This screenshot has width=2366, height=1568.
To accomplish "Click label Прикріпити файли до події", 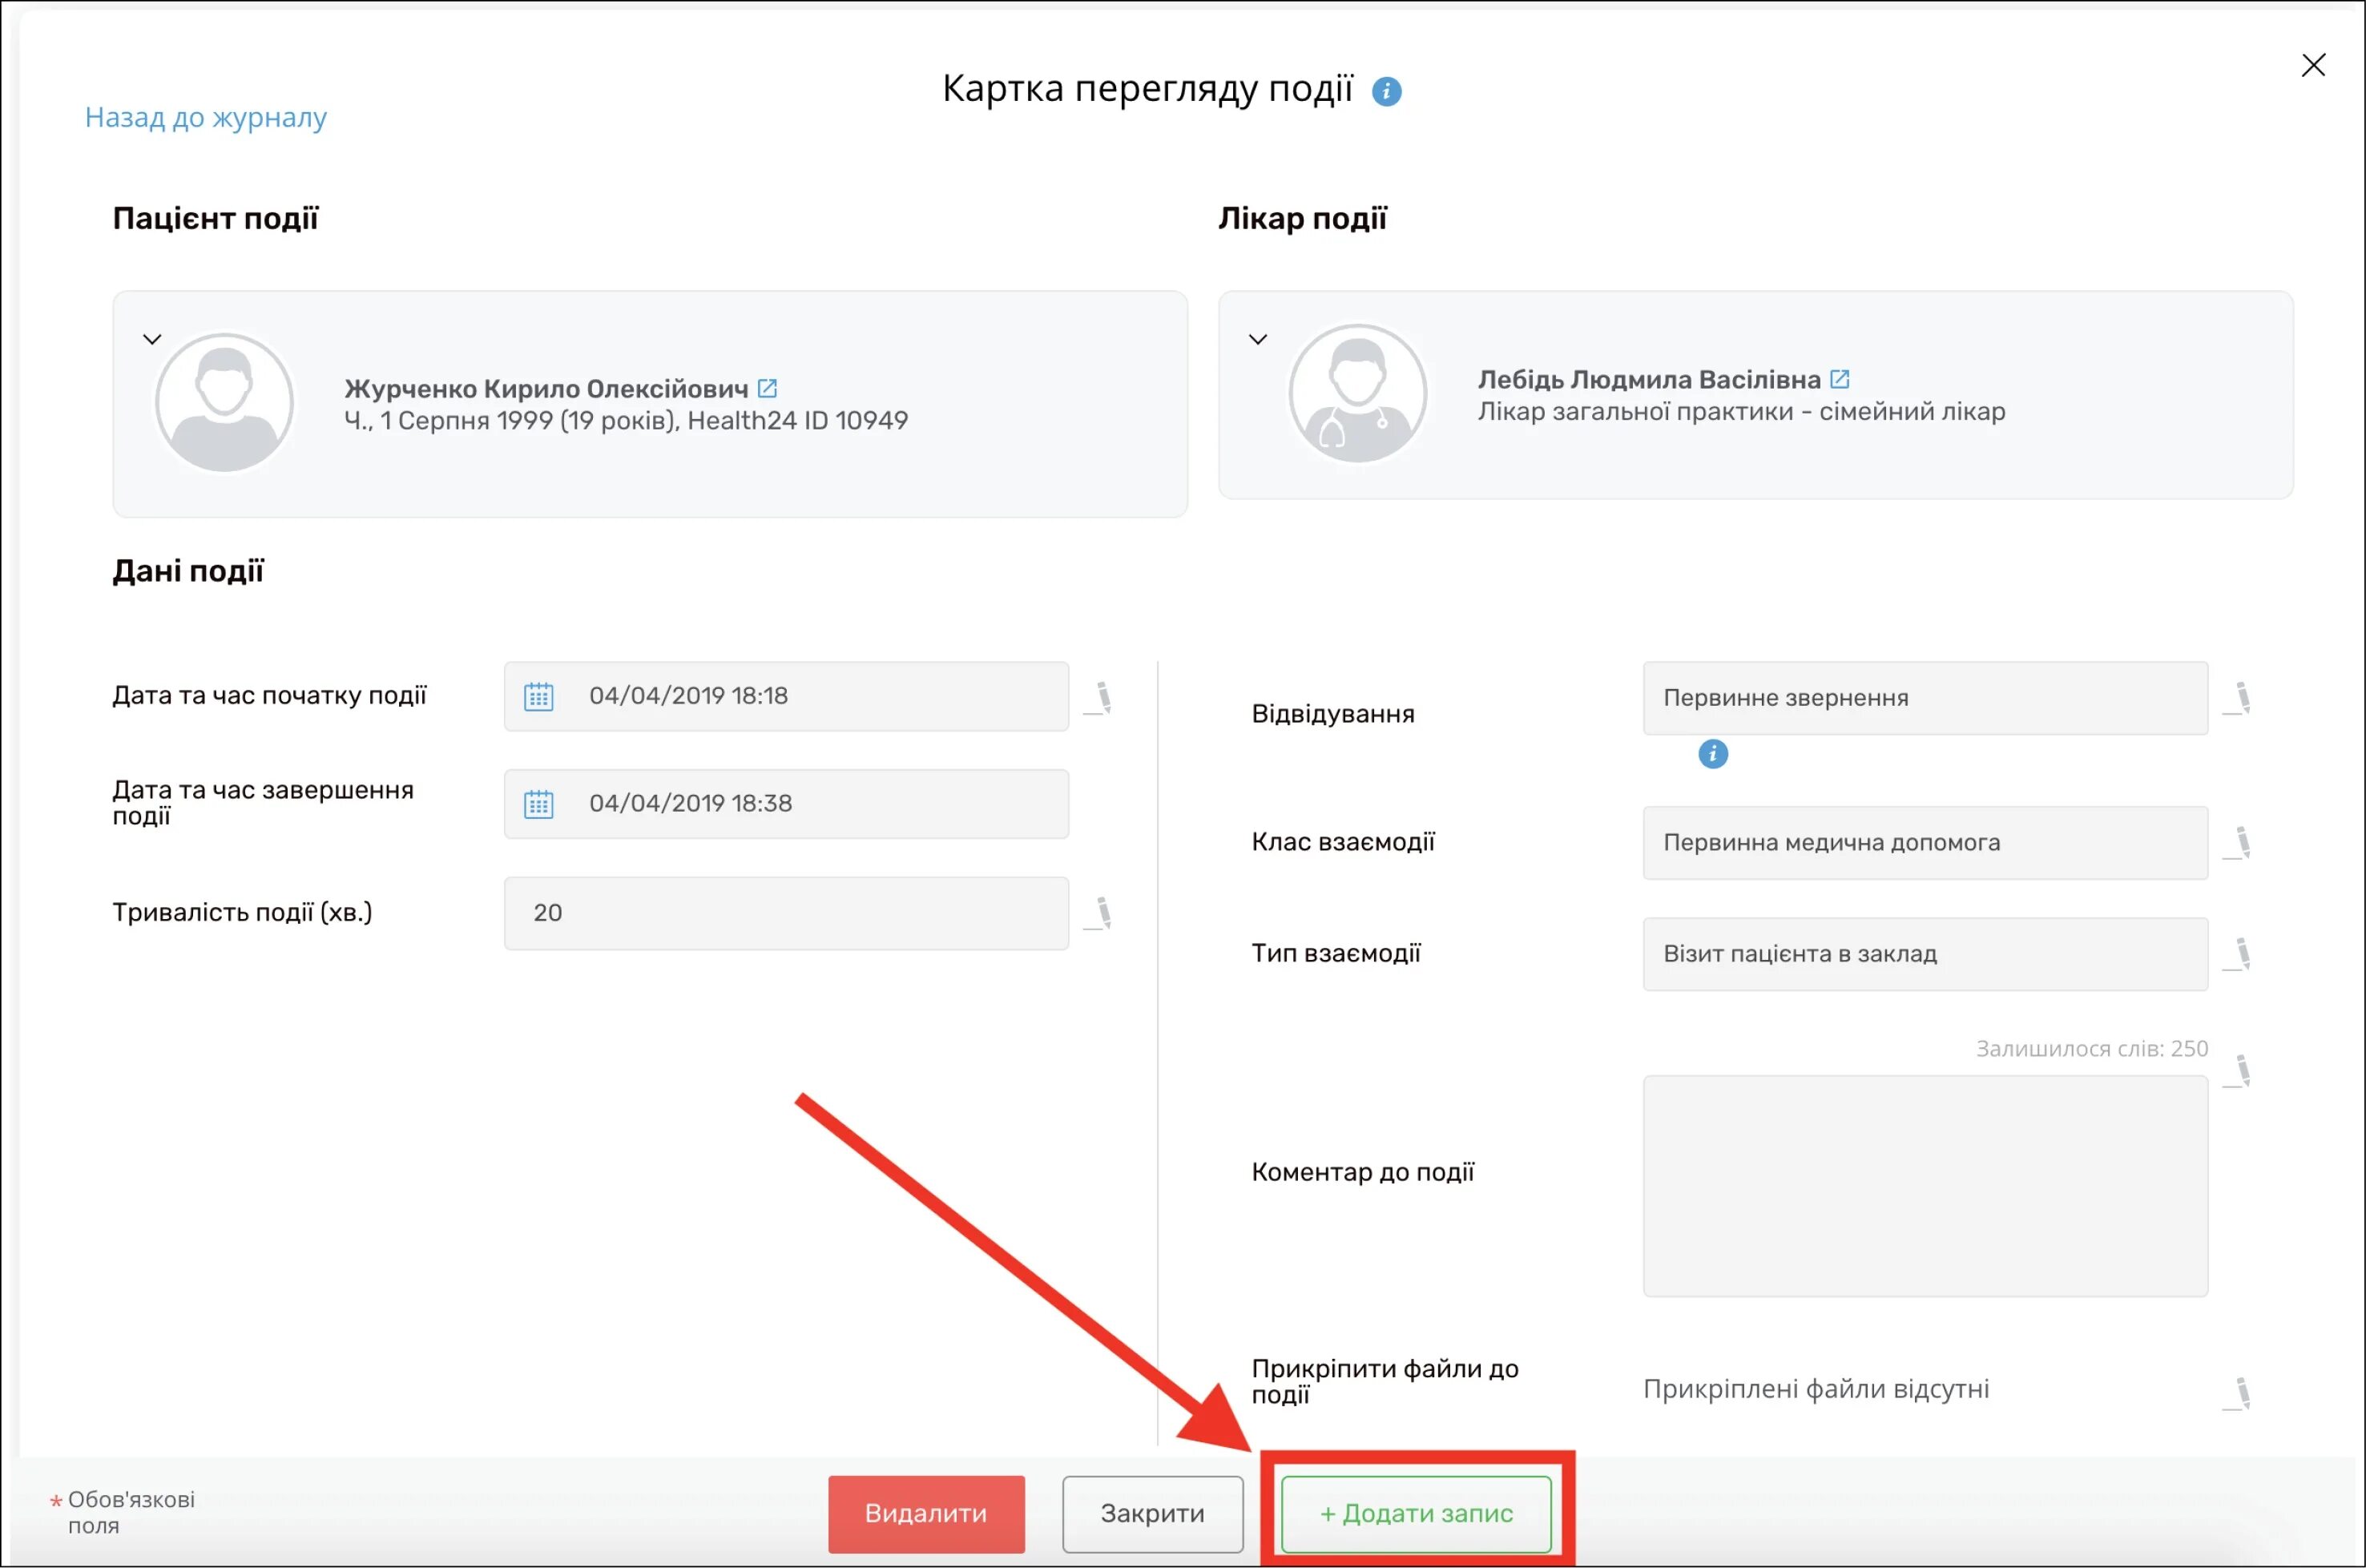I will point(1385,1381).
